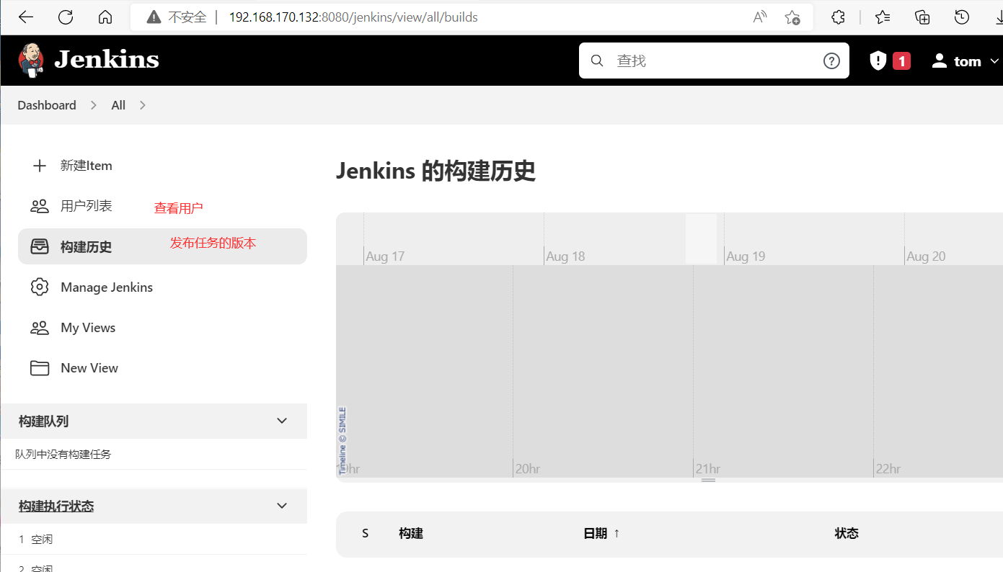
Task: Open the favorites list icon
Action: (x=883, y=17)
